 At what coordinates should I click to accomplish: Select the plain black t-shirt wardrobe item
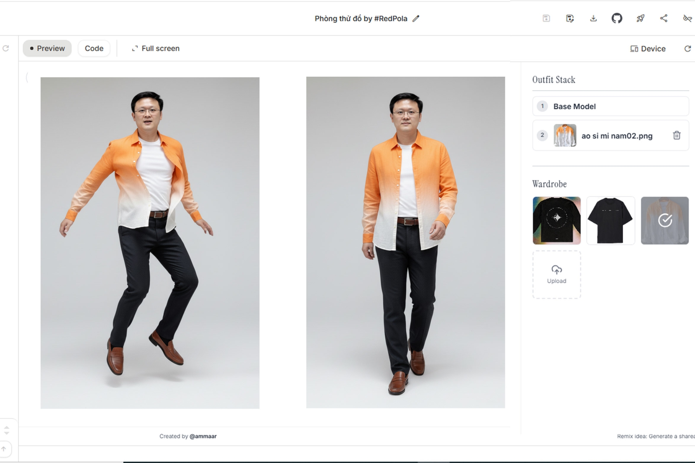pos(611,220)
